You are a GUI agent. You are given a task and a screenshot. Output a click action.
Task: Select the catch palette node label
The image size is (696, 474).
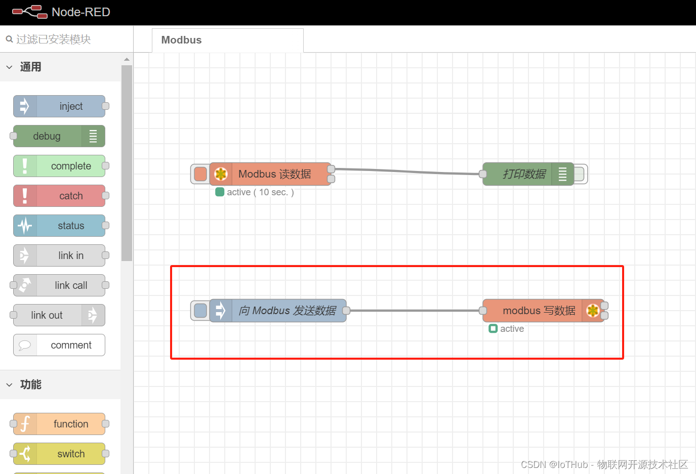(x=71, y=196)
